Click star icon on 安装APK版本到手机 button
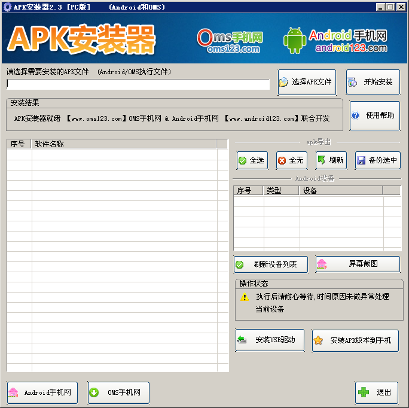 coord(318,340)
